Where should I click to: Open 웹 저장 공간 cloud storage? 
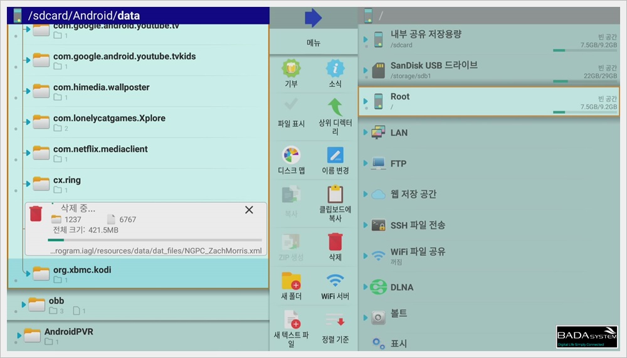[488, 194]
